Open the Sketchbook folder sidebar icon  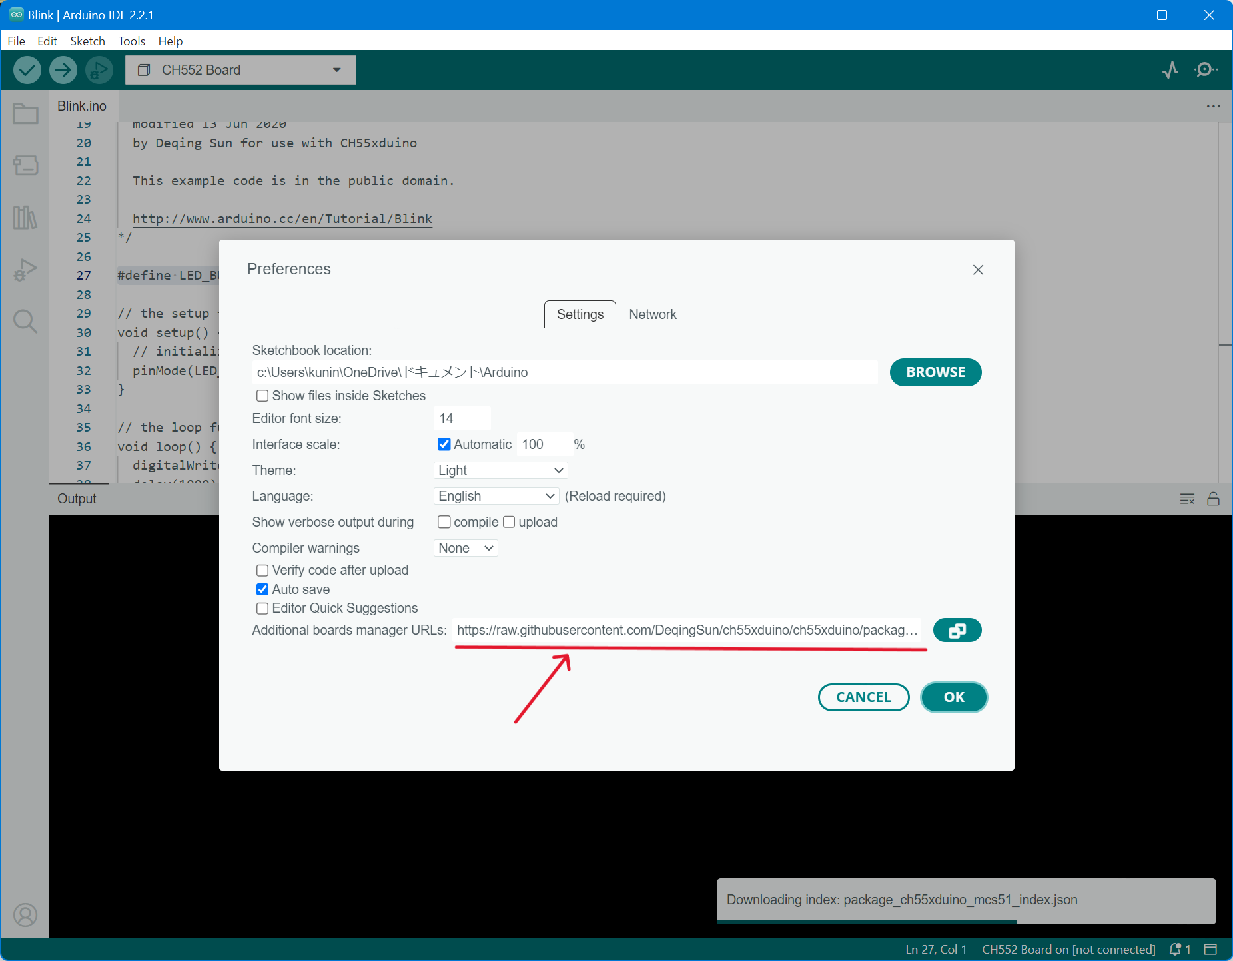click(25, 114)
